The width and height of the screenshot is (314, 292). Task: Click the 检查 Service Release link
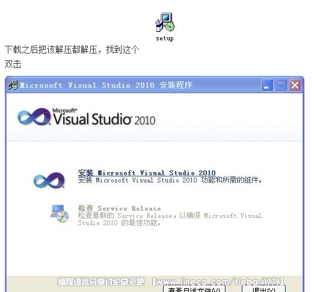pos(119,208)
